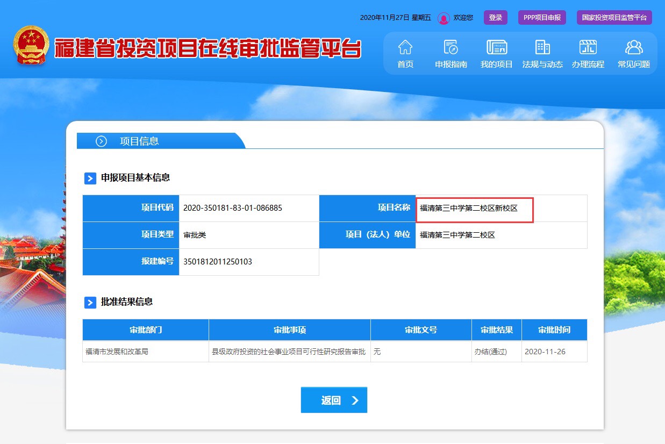This screenshot has width=665, height=444.
Task: Click the 审批事项 column header
Action: point(290,330)
